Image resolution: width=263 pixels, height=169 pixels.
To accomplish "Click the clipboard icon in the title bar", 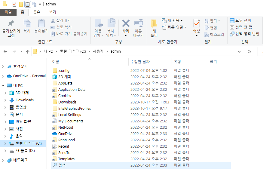I will click(28, 4).
